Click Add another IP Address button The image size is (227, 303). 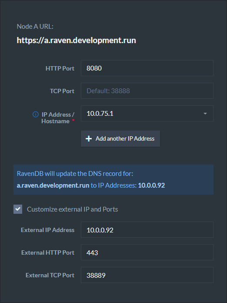coord(120,138)
